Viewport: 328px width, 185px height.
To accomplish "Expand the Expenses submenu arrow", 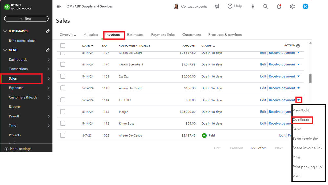I will click(48, 88).
